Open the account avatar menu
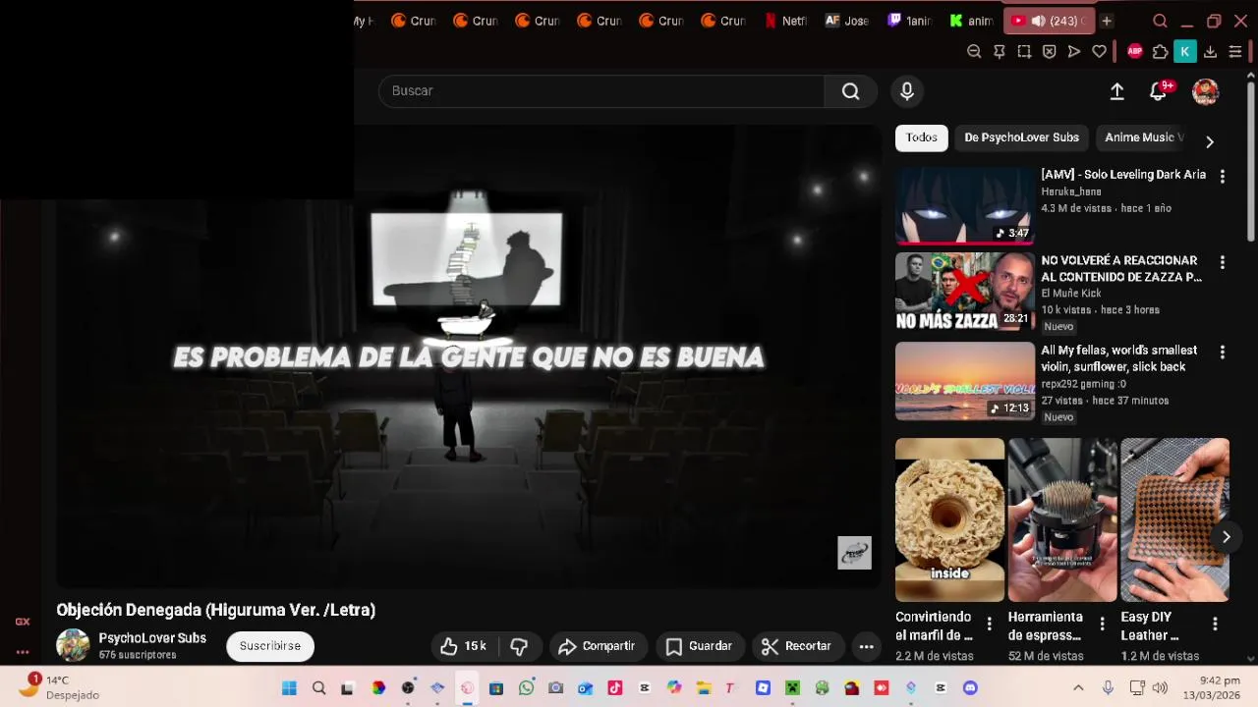This screenshot has width=1258, height=707. click(x=1205, y=91)
